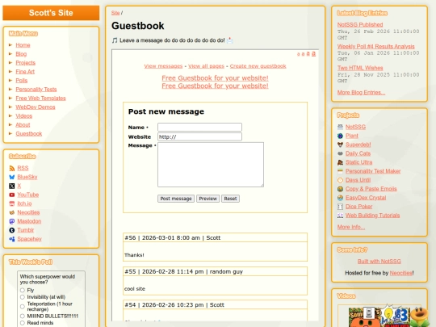Open Weekly Poll #4 Results Analysis
Screen dimensions: 436x327
(x=376, y=47)
